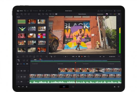137x92 pixels.
Task: Open the tools dropdown below media pool
Action: (47, 56)
